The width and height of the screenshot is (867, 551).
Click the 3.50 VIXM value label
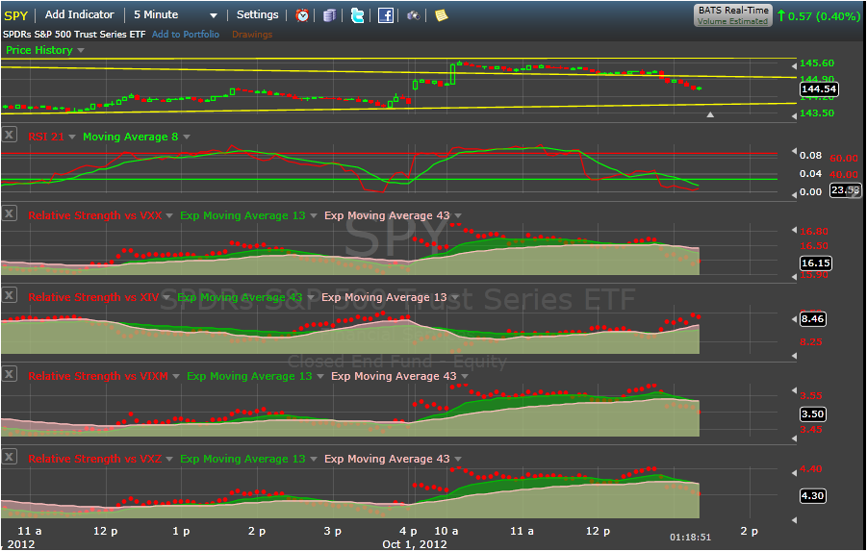click(812, 413)
